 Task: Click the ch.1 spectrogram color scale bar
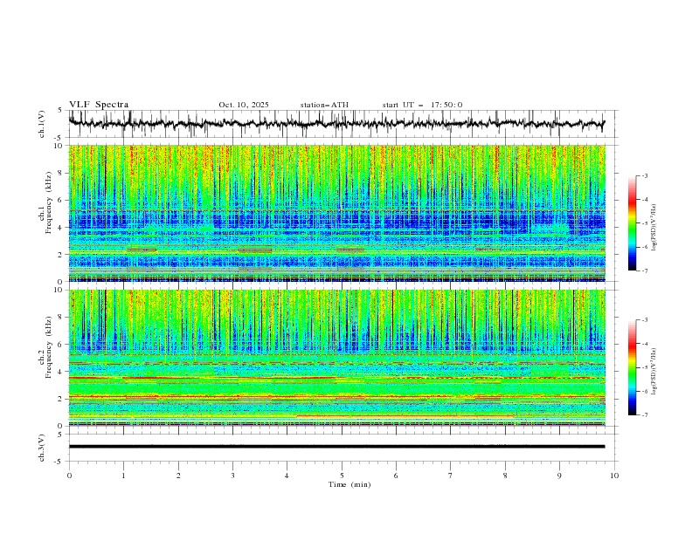coord(632,223)
